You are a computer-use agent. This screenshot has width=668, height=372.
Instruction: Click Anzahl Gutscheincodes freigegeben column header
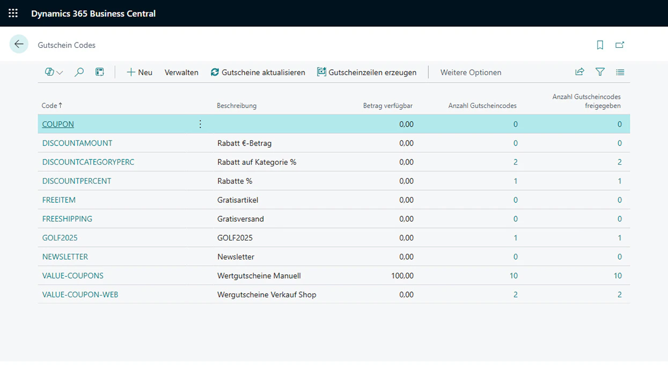[x=586, y=101]
